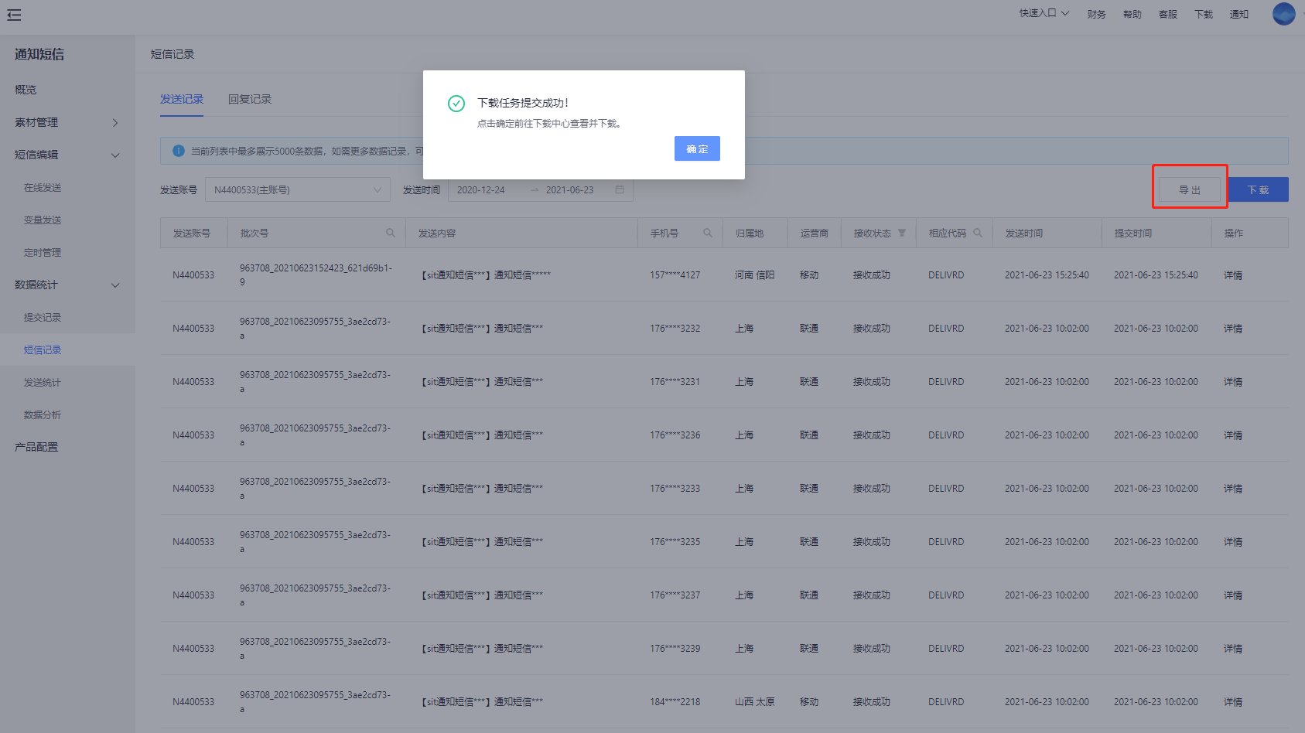1305x733 pixels.
Task: Click the calendar icon in the date range
Action: (620, 189)
